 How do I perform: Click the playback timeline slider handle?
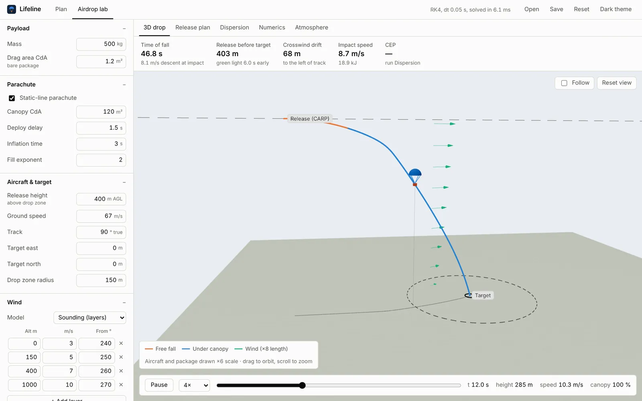(x=303, y=385)
